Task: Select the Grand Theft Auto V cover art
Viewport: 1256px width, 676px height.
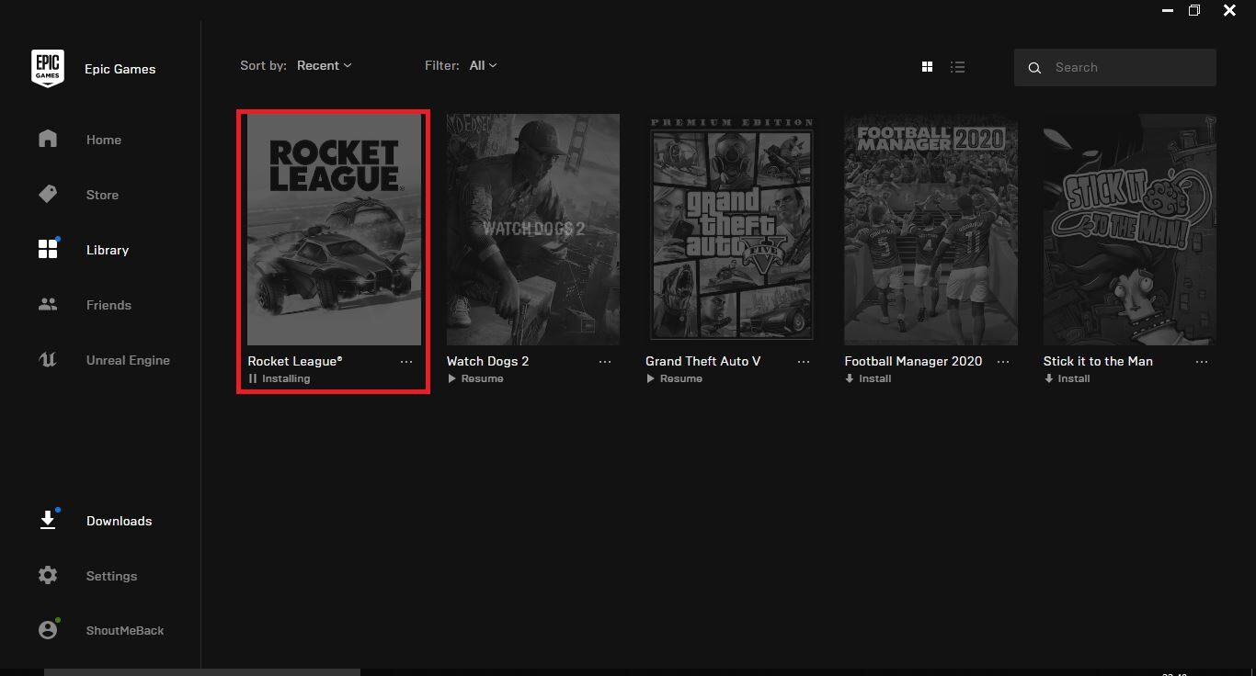Action: pos(732,230)
